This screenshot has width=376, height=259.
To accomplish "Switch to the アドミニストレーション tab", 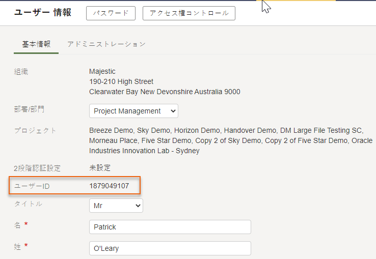I will coord(106,44).
